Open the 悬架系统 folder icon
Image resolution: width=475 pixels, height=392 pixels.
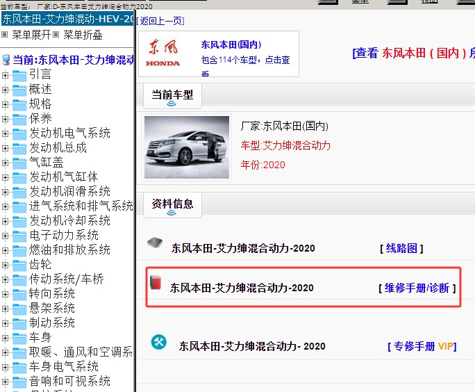tap(19, 309)
